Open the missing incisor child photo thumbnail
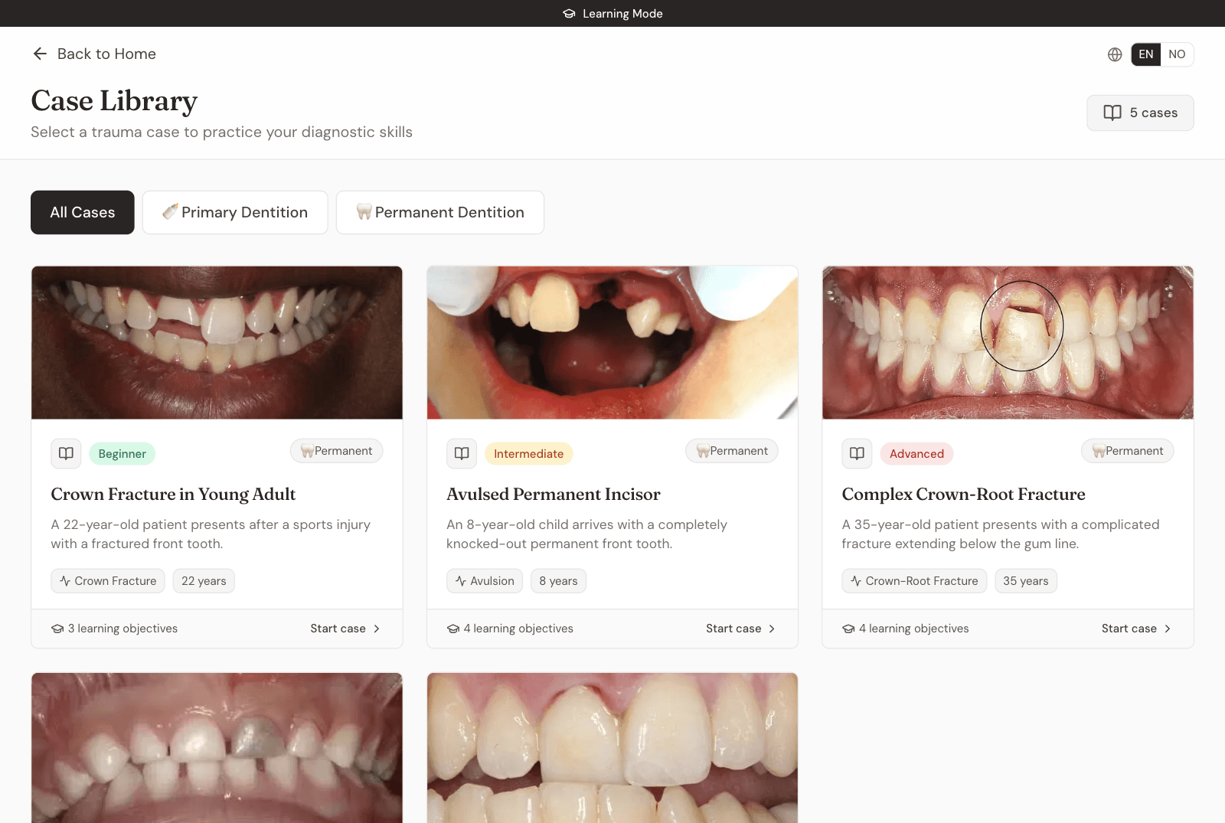This screenshot has width=1225, height=823. 612,342
